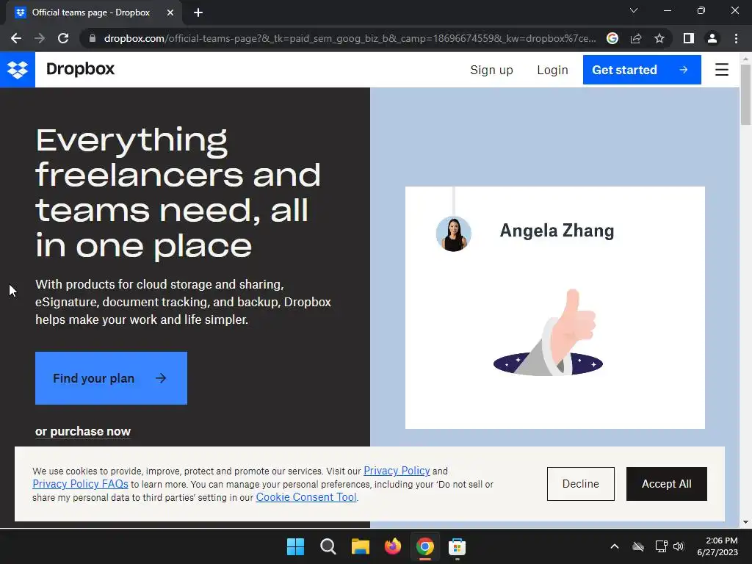This screenshot has width=752, height=564.
Task: Toggle the browser side panel icon
Action: (689, 38)
